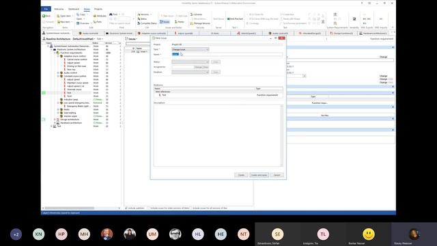Select the Cancel cruise control tree item
Viewport: 437px width, 246px height.
point(77,59)
